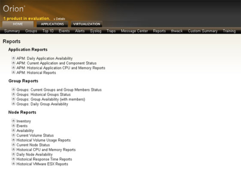Expand the Events node reports plus icon
The width and height of the screenshot is (241, 193).
(x=13, y=125)
